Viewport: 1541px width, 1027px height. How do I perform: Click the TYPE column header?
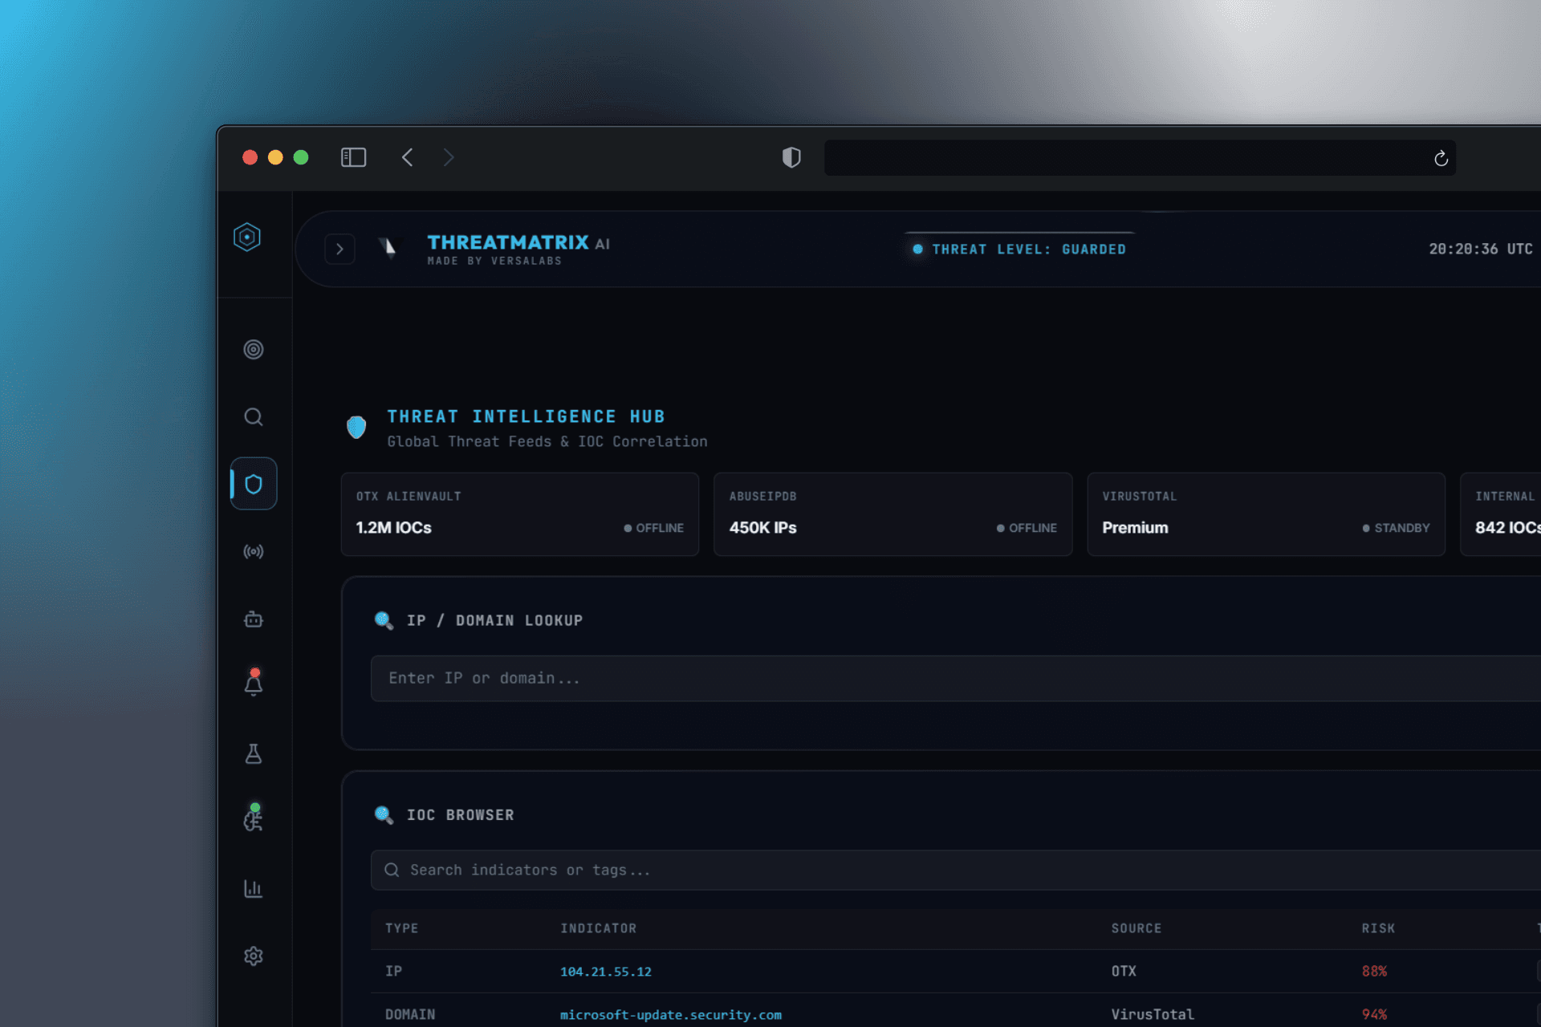(x=401, y=928)
